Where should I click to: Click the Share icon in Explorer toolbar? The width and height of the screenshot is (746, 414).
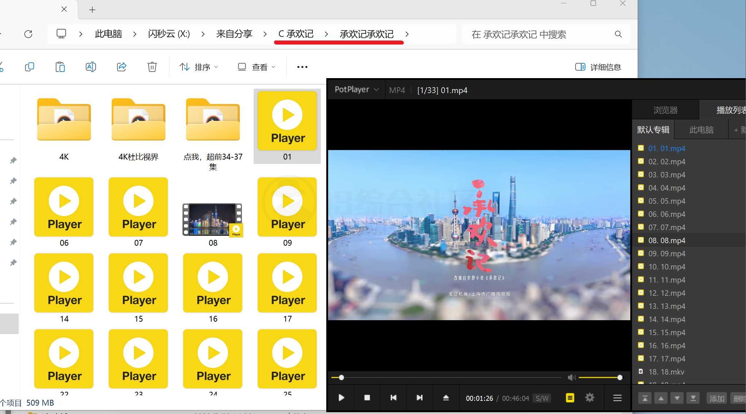click(122, 67)
